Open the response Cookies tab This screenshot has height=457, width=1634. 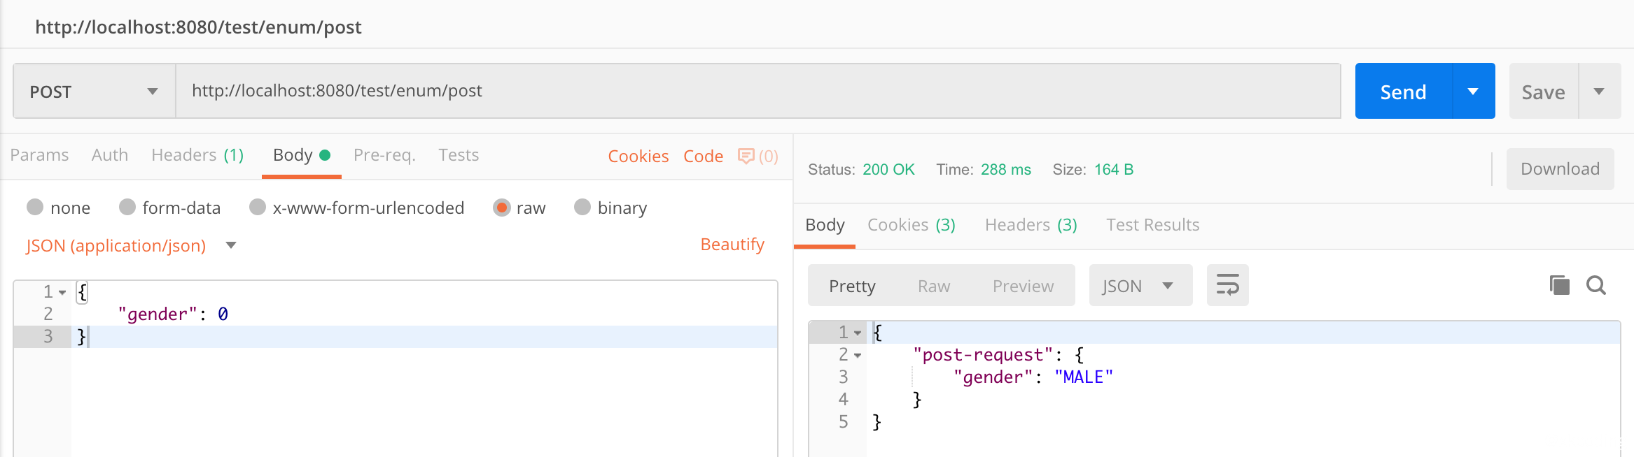pos(911,225)
